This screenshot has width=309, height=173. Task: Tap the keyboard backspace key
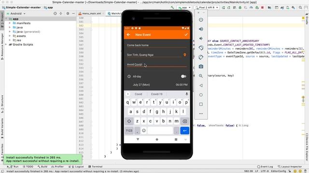(x=184, y=121)
